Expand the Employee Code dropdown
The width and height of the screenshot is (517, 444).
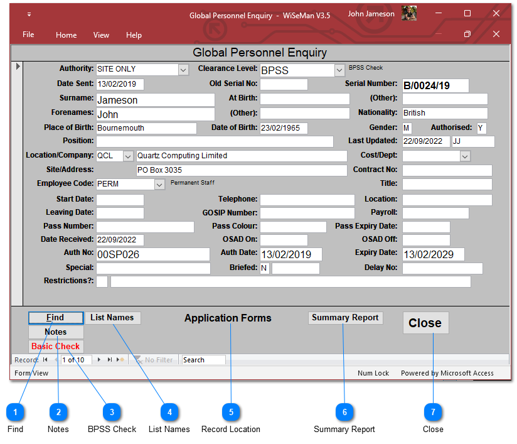coord(159,185)
